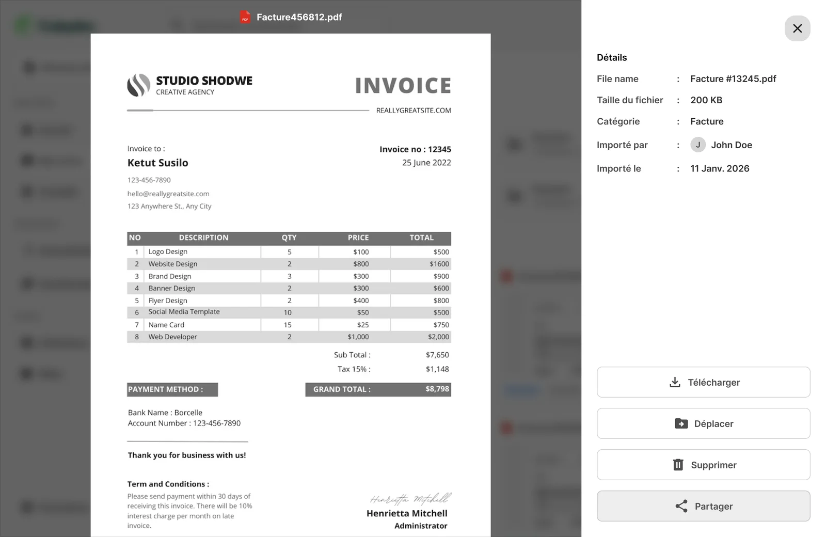Screen dimensions: 826x537
Task: Click the Déplacer button
Action: pyautogui.click(x=703, y=423)
